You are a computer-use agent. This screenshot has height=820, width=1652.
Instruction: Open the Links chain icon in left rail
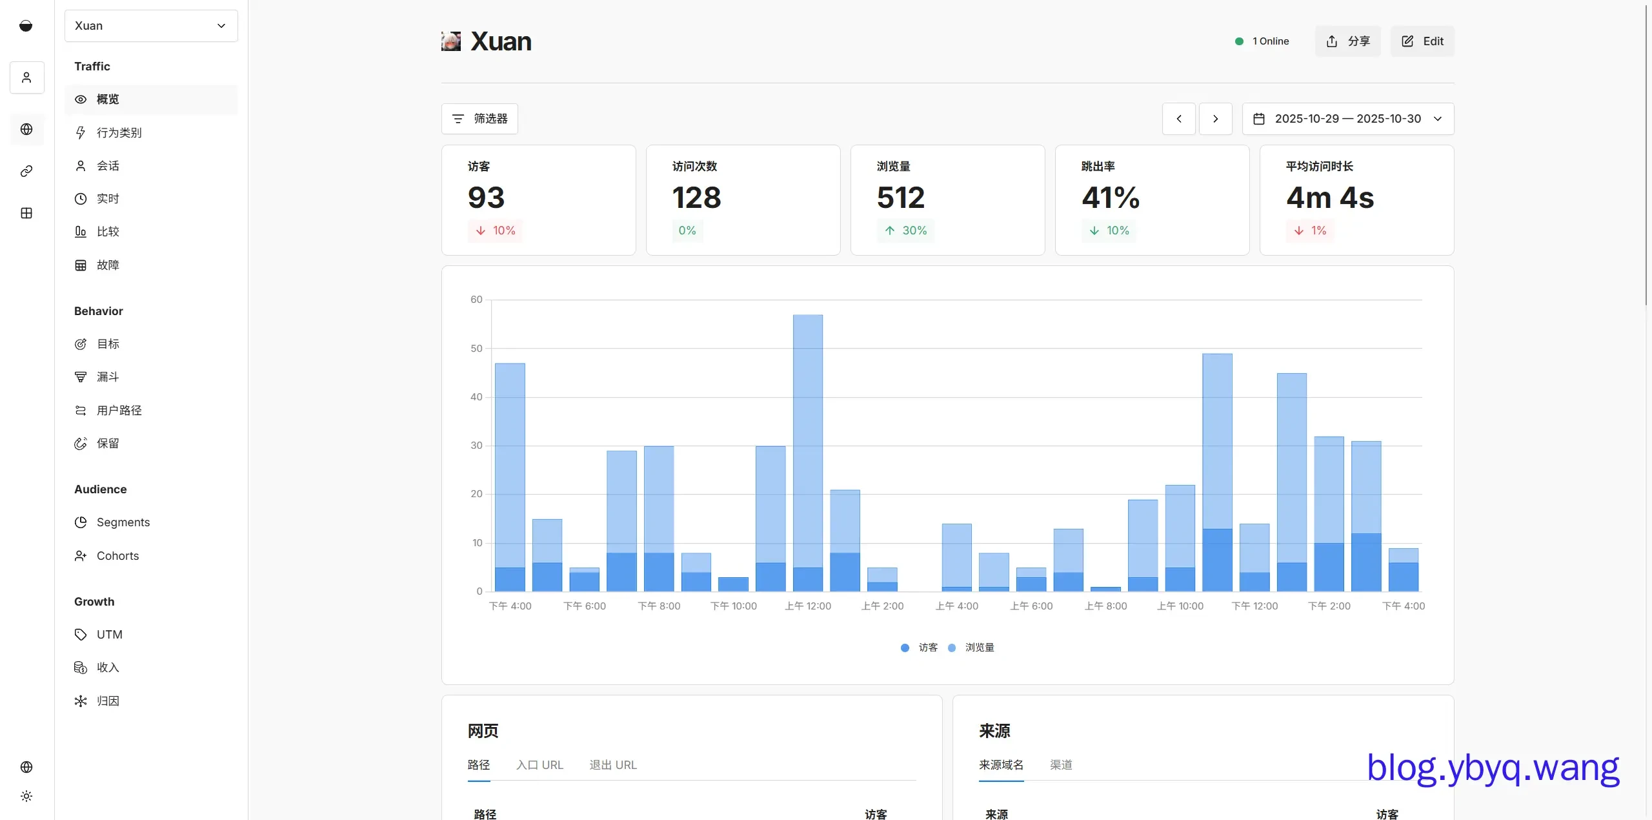coord(26,171)
